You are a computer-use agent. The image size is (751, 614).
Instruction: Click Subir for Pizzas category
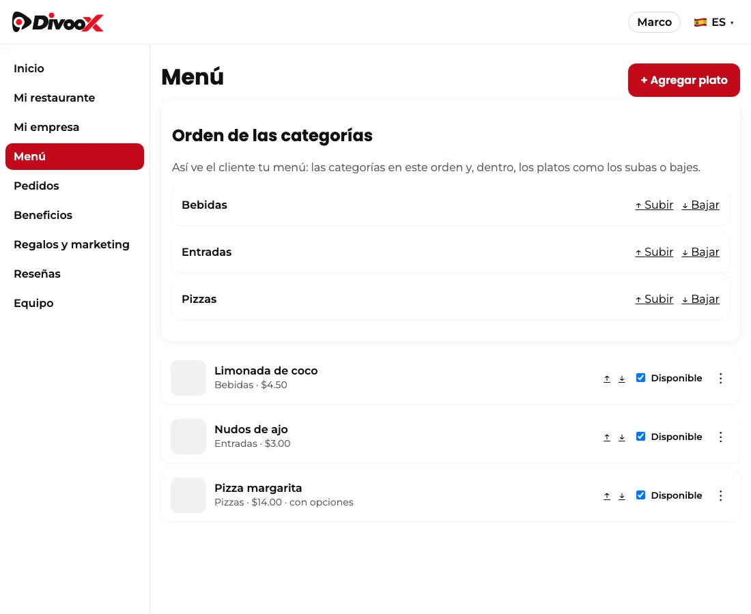(654, 299)
